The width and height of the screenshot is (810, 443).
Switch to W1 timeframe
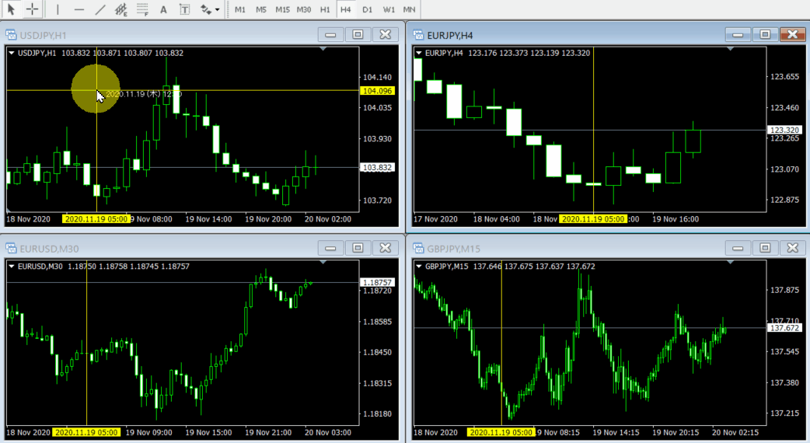tap(389, 9)
